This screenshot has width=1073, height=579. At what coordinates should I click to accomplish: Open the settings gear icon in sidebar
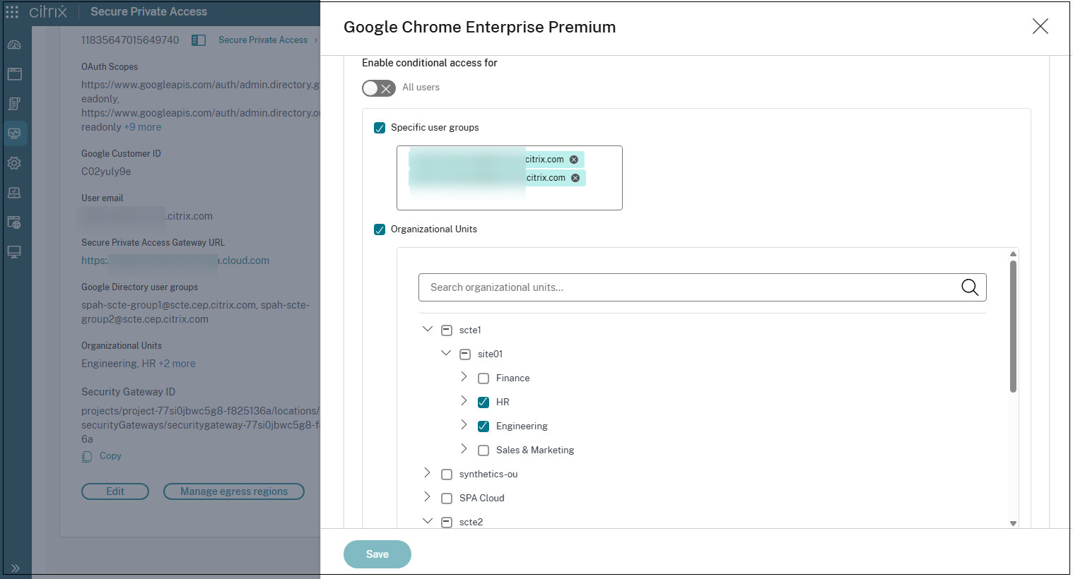tap(14, 163)
